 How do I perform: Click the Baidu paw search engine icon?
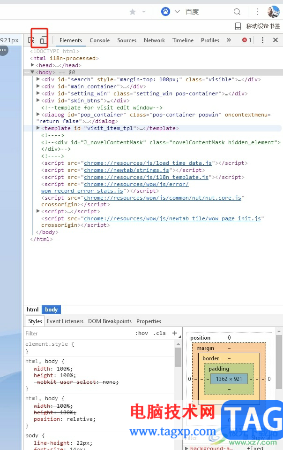[165, 12]
